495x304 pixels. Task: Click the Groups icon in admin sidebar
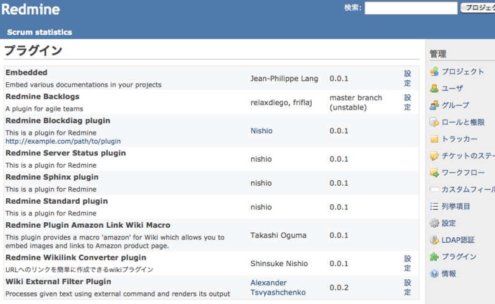tap(434, 105)
